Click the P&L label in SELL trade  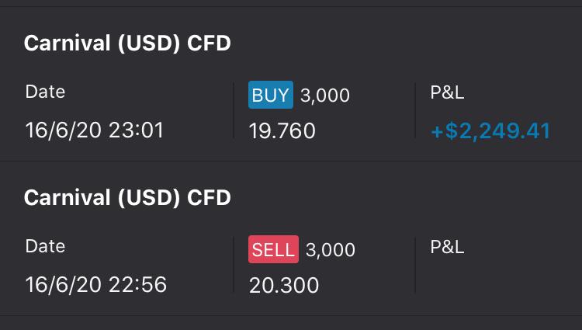pos(447,247)
